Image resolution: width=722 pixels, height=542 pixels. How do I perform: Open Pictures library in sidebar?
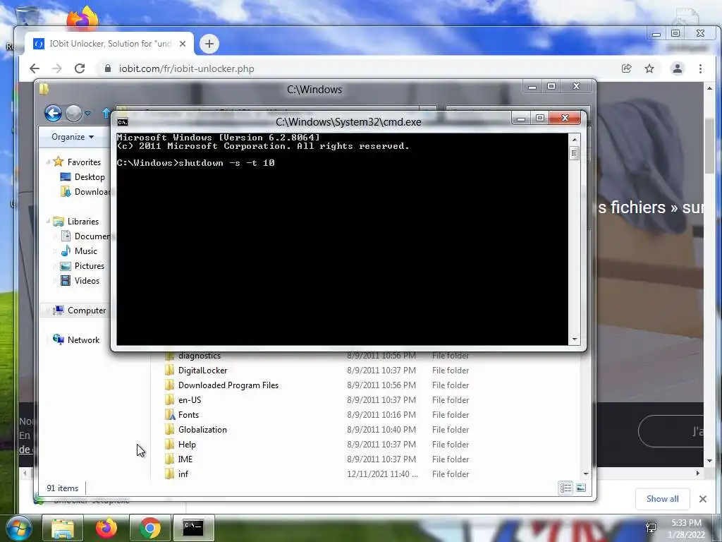pyautogui.click(x=90, y=266)
